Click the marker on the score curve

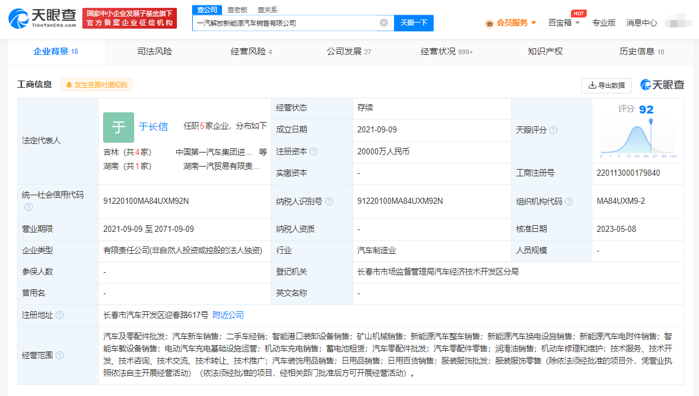coord(651,121)
